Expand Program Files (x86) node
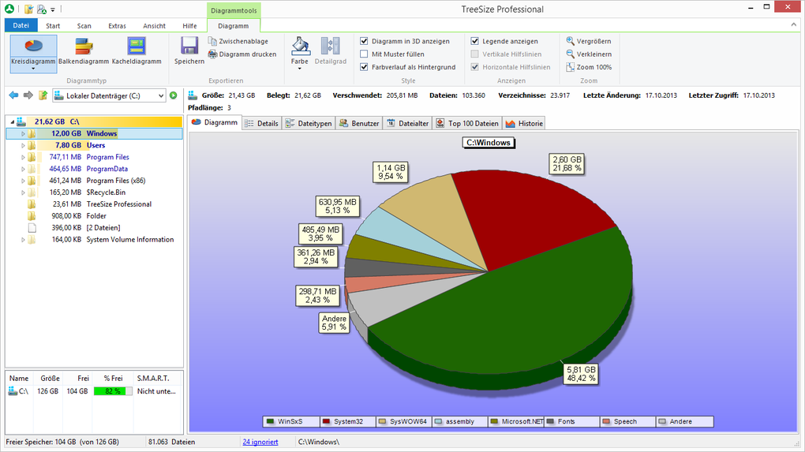Image resolution: width=805 pixels, height=452 pixels. [23, 181]
